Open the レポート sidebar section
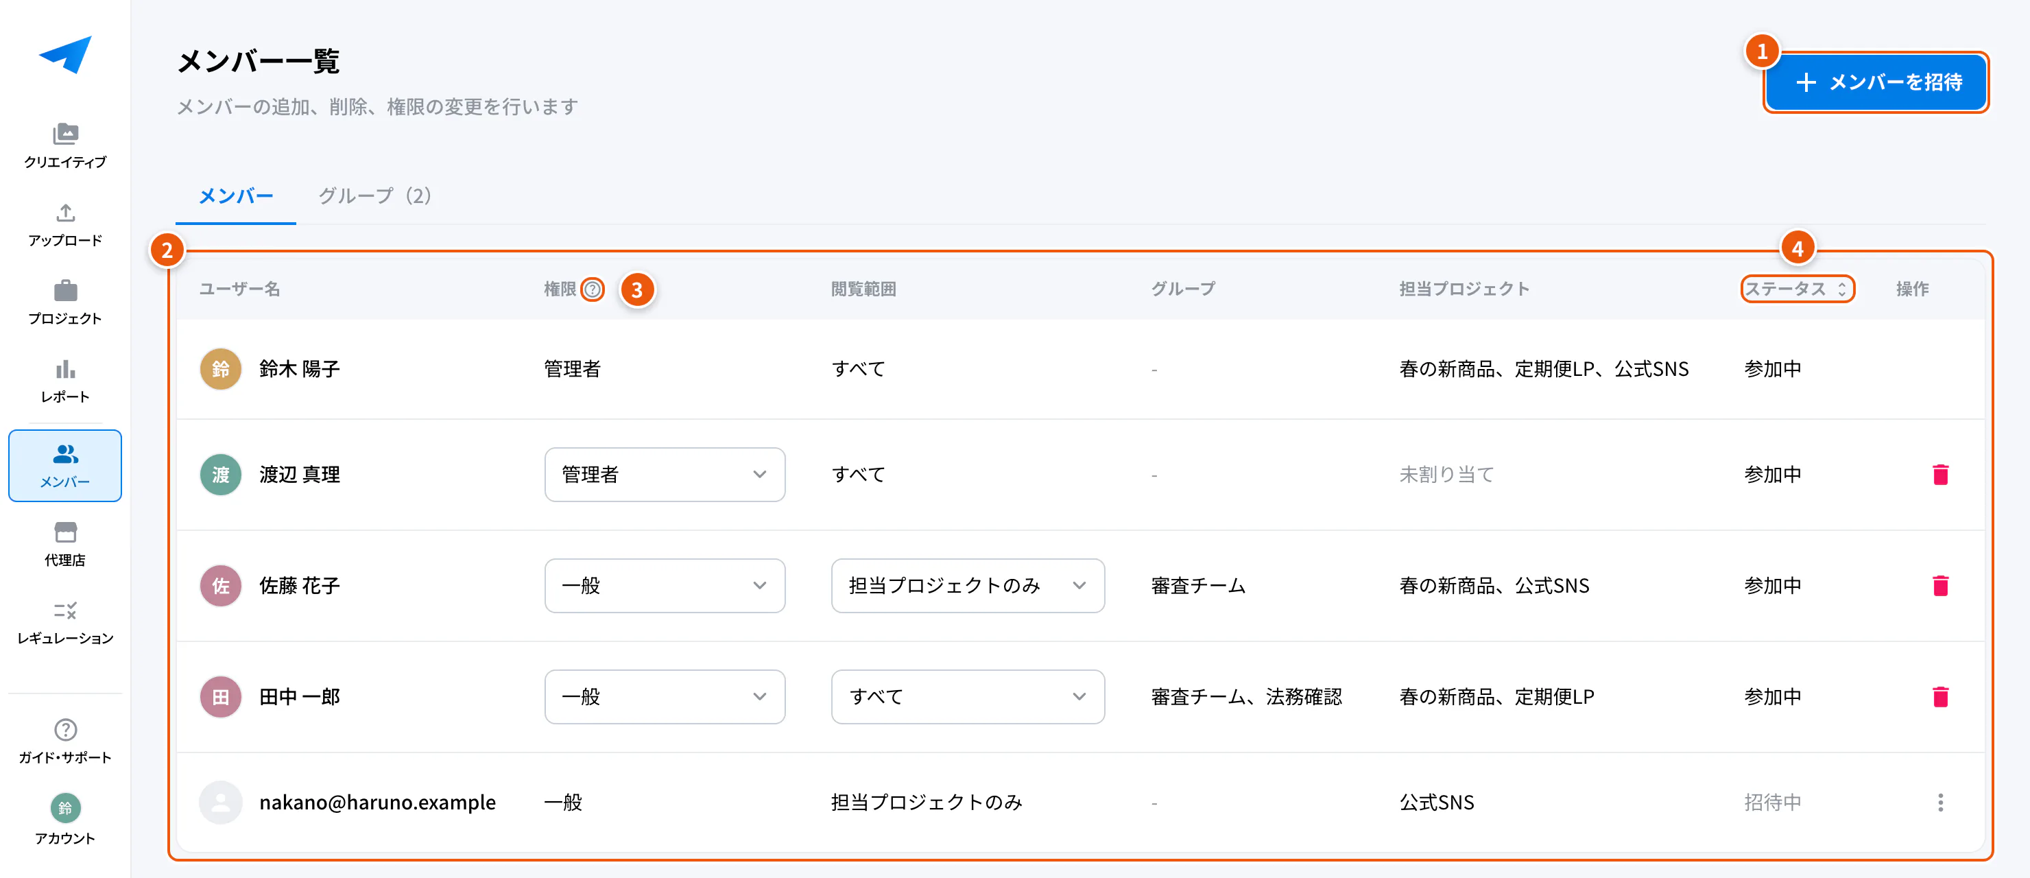Image resolution: width=2030 pixels, height=878 pixels. point(65,381)
